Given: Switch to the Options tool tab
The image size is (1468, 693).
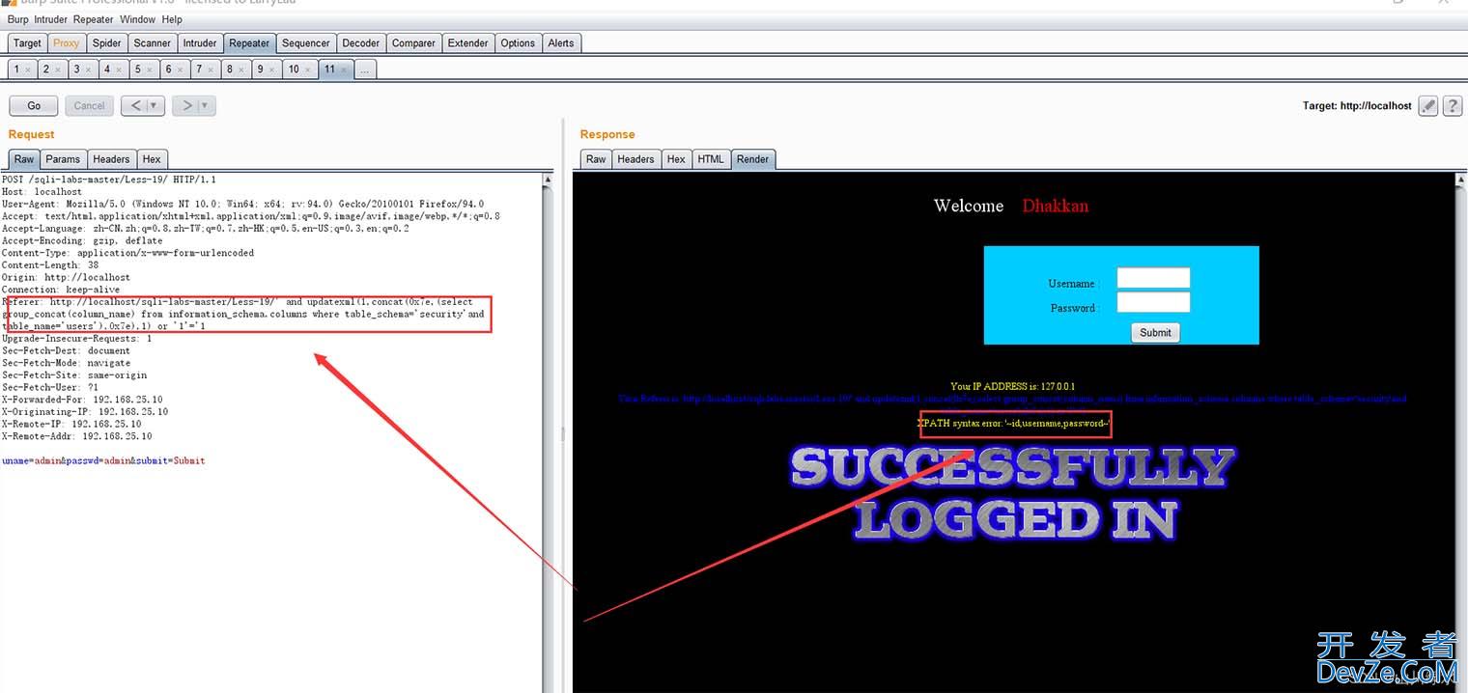Looking at the screenshot, I should (x=518, y=42).
